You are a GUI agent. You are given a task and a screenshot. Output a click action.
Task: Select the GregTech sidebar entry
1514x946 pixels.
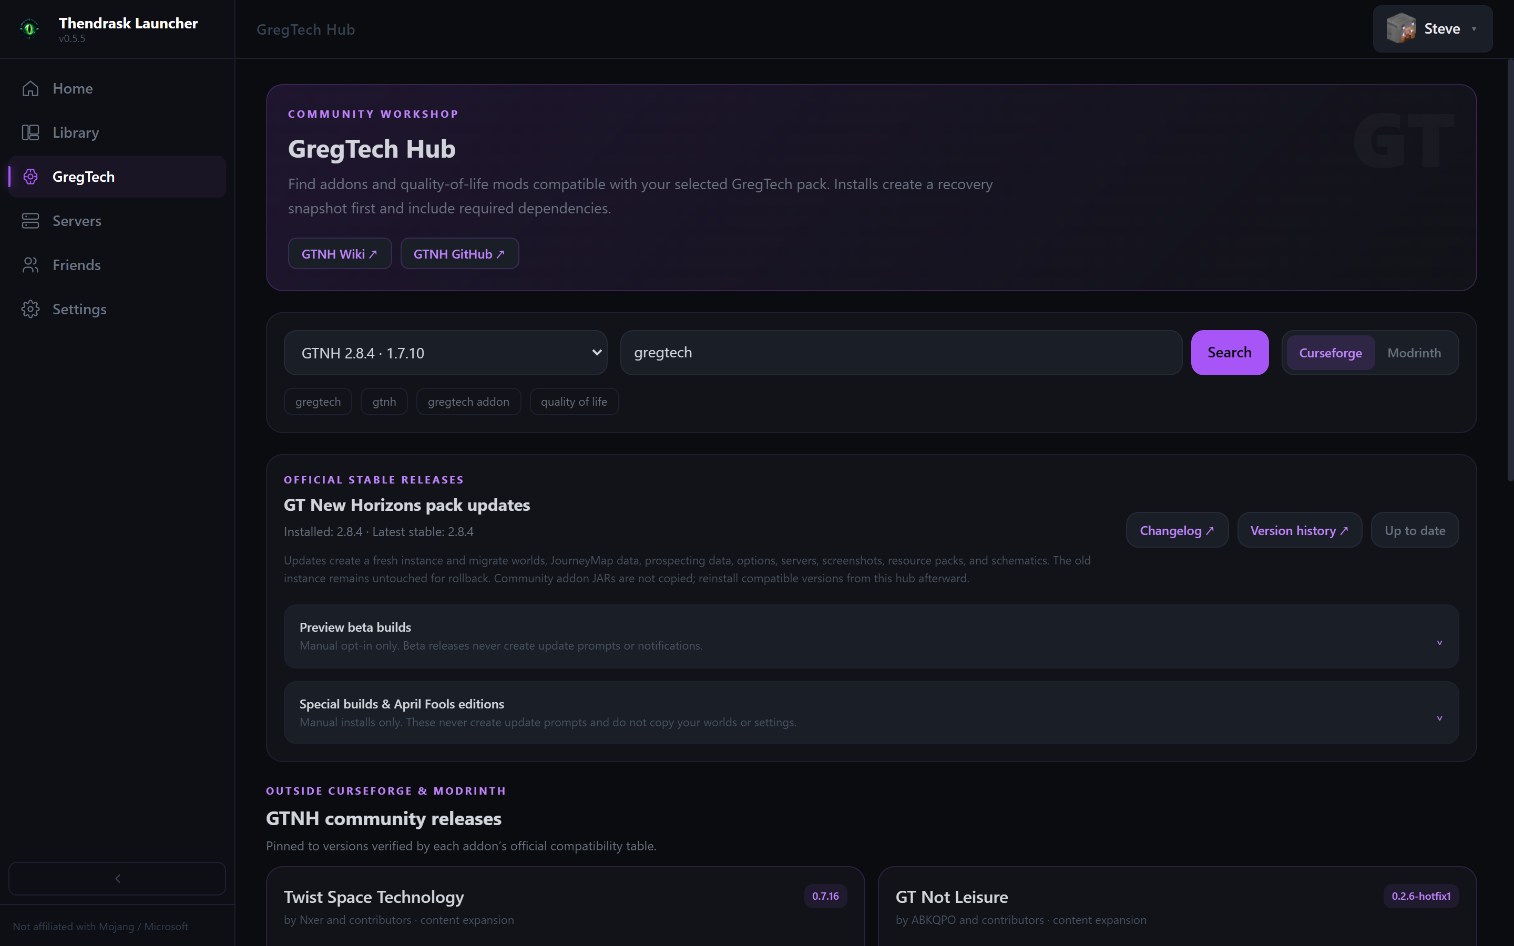point(117,177)
